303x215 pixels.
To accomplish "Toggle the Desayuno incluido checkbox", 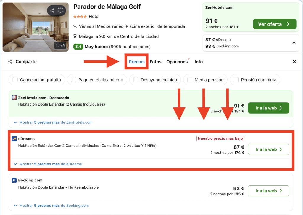I will (136, 80).
